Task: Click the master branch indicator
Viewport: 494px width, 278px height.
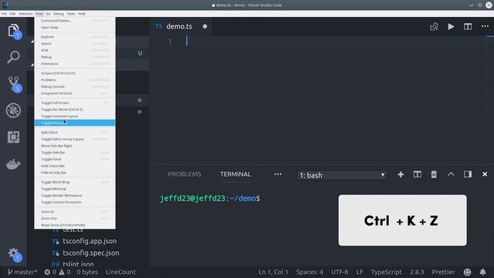Action: coord(22,272)
